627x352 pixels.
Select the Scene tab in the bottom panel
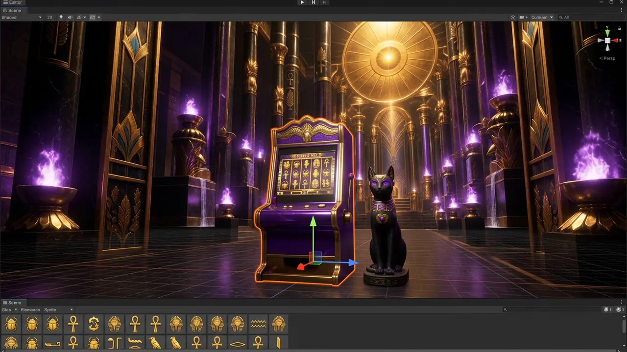[15, 303]
